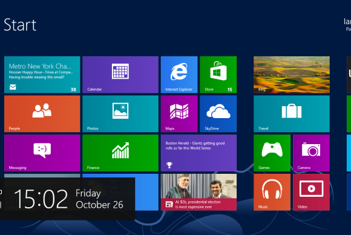Open the Music headphones tile

pos(272,192)
